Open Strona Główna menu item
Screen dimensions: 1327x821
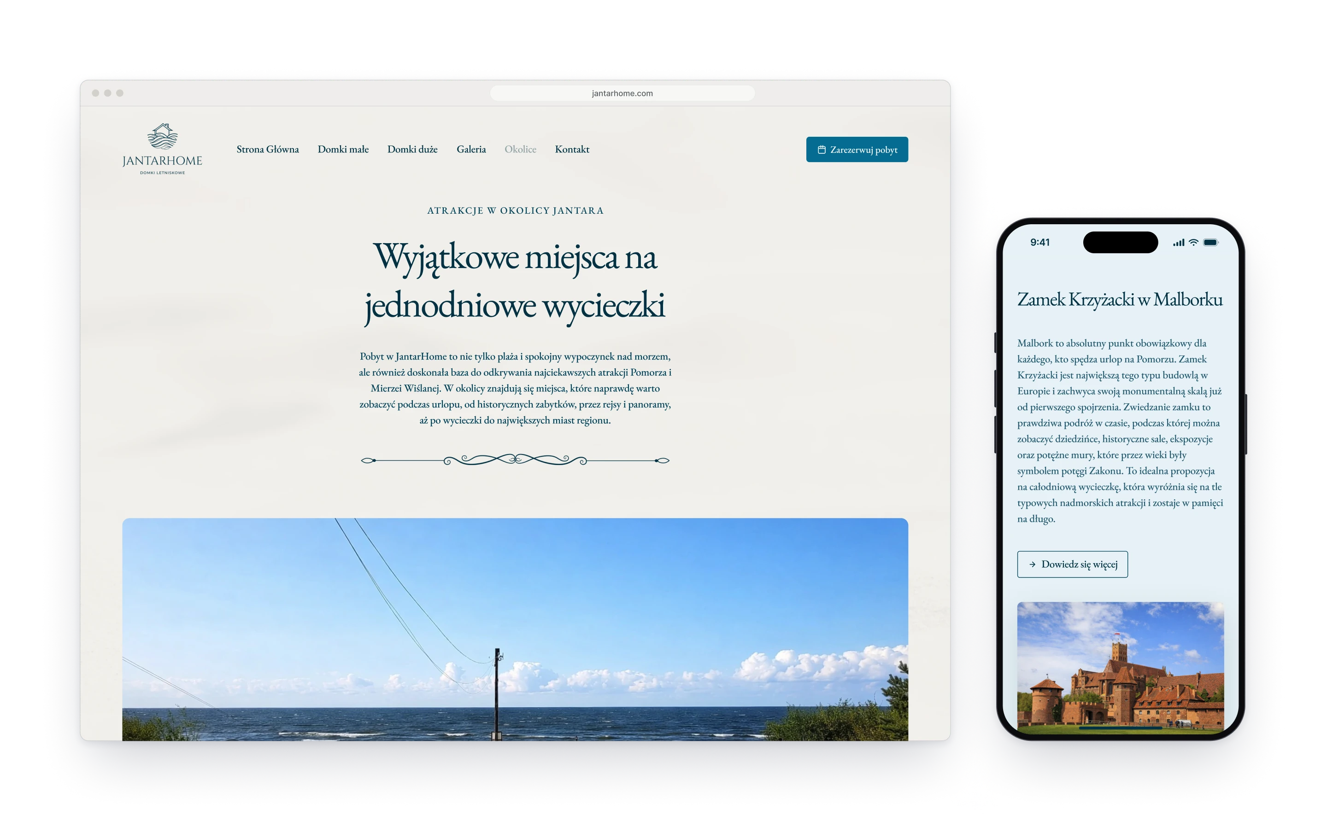267,149
